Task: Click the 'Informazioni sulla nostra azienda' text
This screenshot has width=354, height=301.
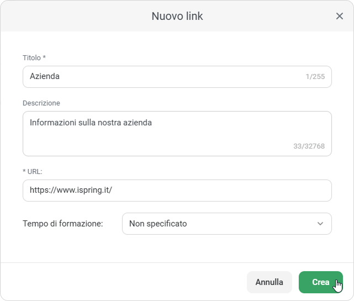Action: pyautogui.click(x=91, y=123)
